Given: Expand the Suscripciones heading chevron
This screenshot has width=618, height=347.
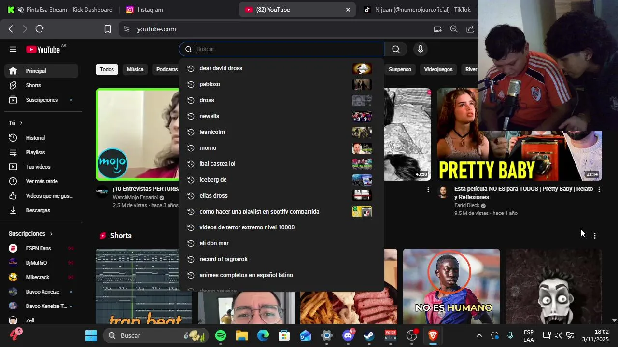Looking at the screenshot, I should point(51,234).
